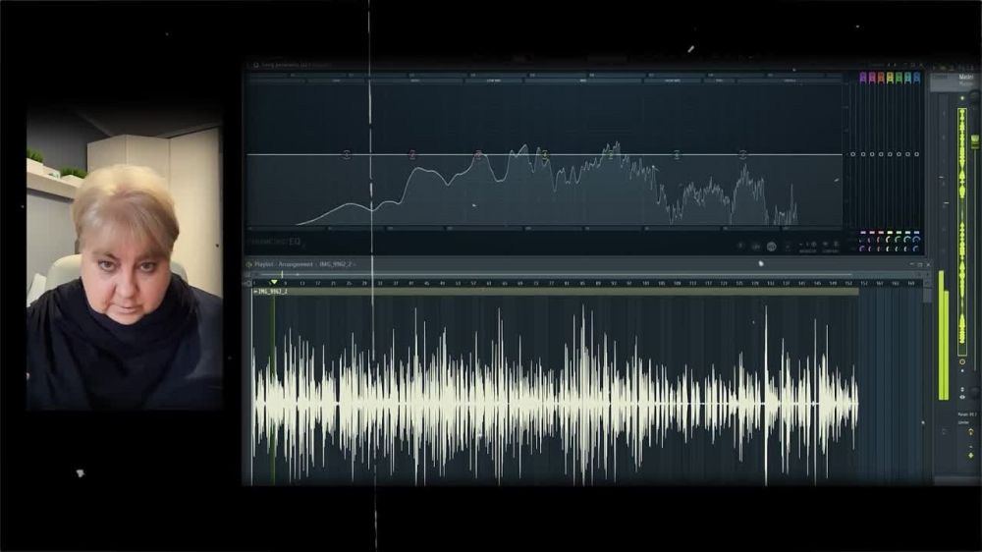Click EQ band 3 node on the curve
982x552 pixels.
point(478,155)
